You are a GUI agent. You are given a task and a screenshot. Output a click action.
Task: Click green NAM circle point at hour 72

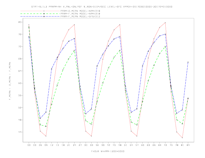click(165, 46)
